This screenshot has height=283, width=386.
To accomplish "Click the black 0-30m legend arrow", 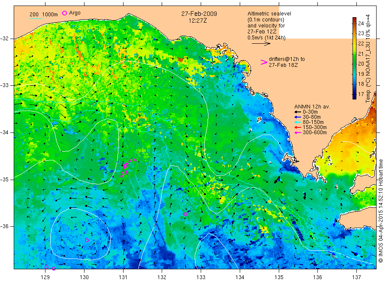I will tap(298, 112).
